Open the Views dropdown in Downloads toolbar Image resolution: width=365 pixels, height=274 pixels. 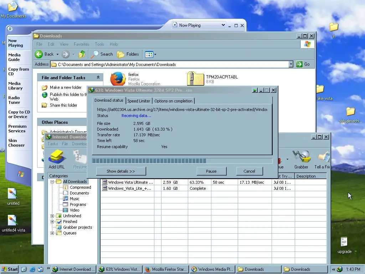[155, 55]
